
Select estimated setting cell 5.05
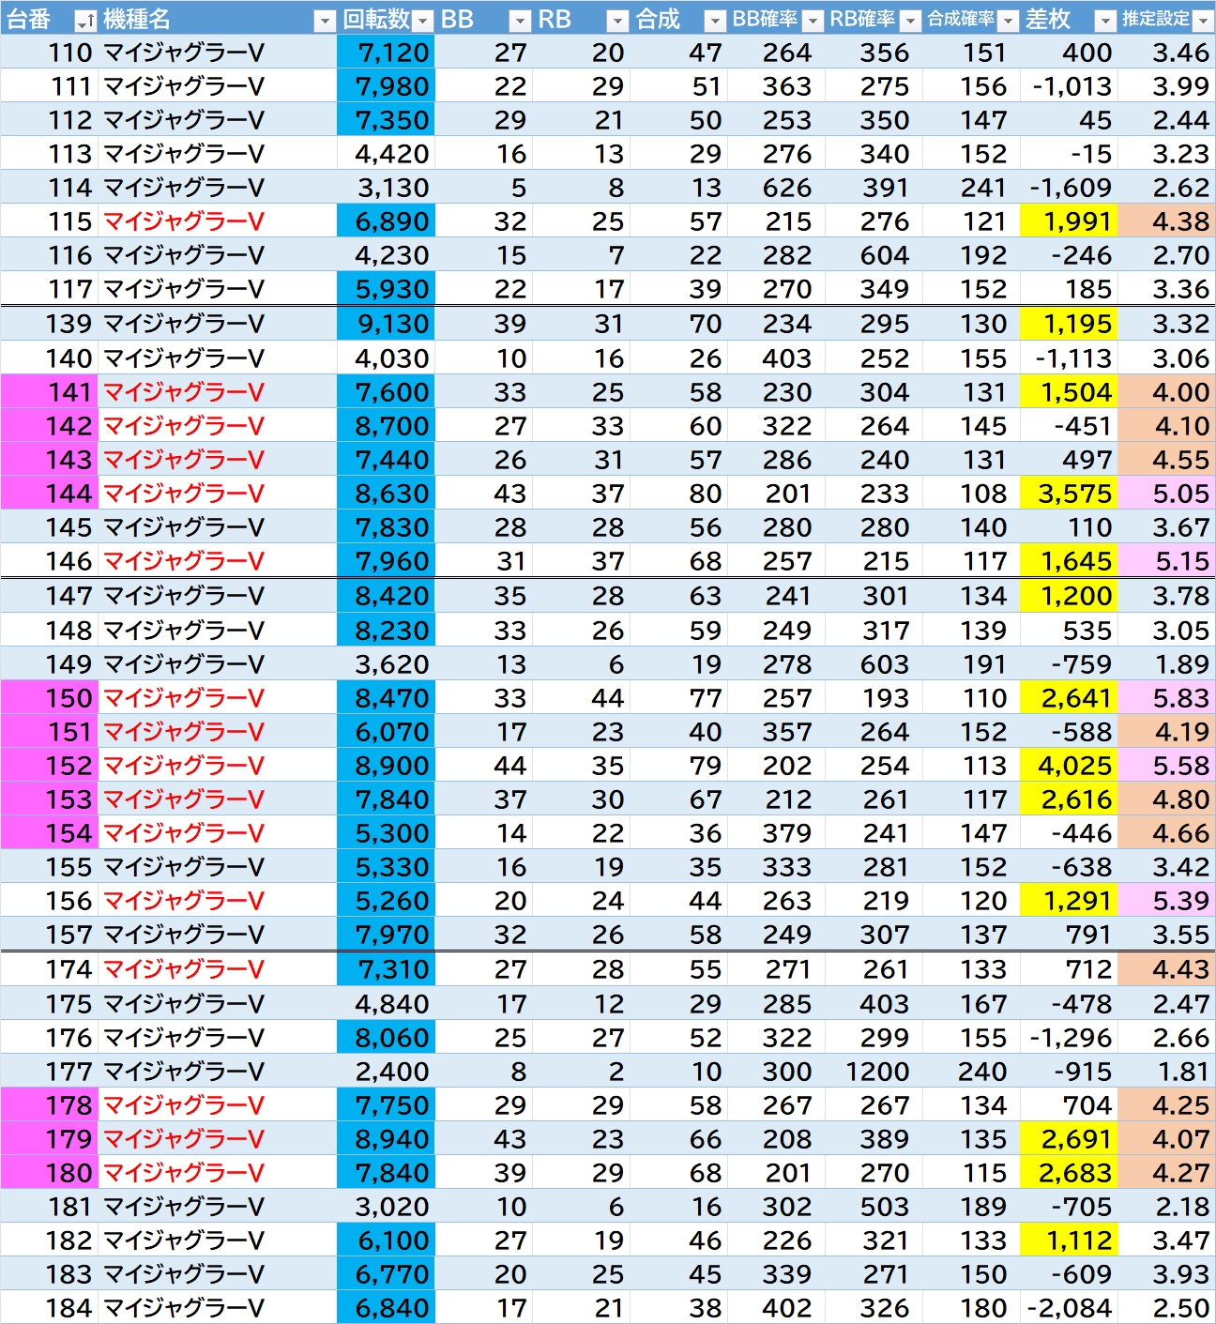[1166, 494]
